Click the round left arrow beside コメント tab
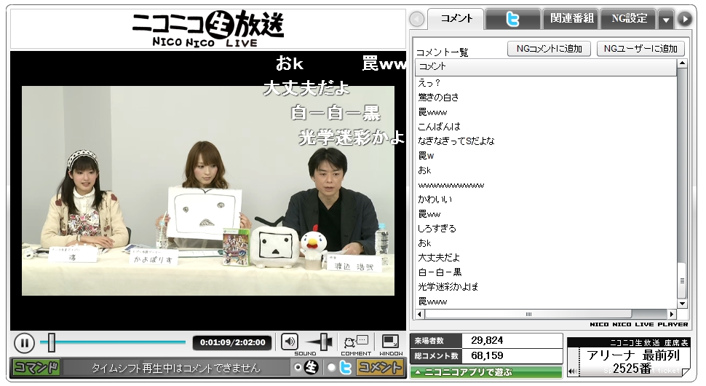The image size is (706, 386). pyautogui.click(x=416, y=20)
